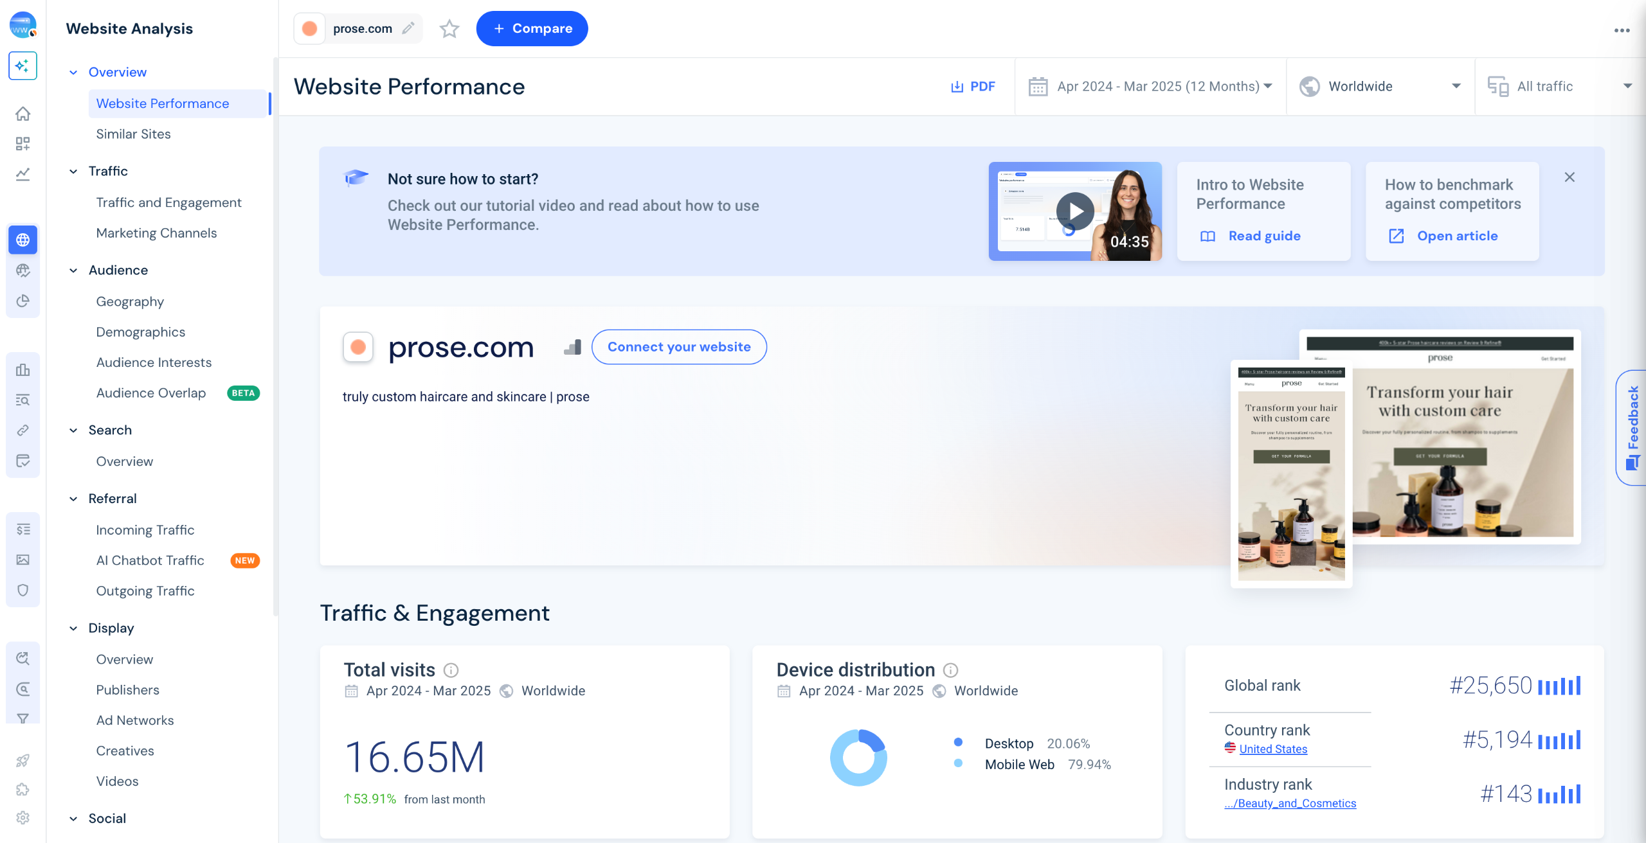Collapse the Display section
Screen dimensions: 1646x843
tap(73, 628)
